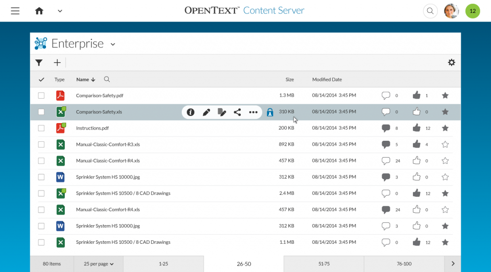
Task: Click next page arrow
Action: (453, 263)
